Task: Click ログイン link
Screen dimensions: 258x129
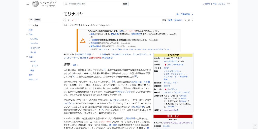Action: [221, 4]
